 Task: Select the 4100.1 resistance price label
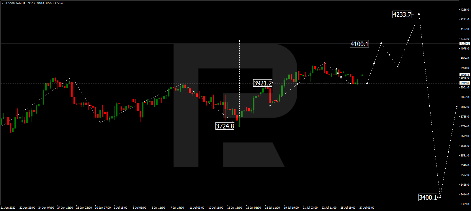[x=359, y=44]
